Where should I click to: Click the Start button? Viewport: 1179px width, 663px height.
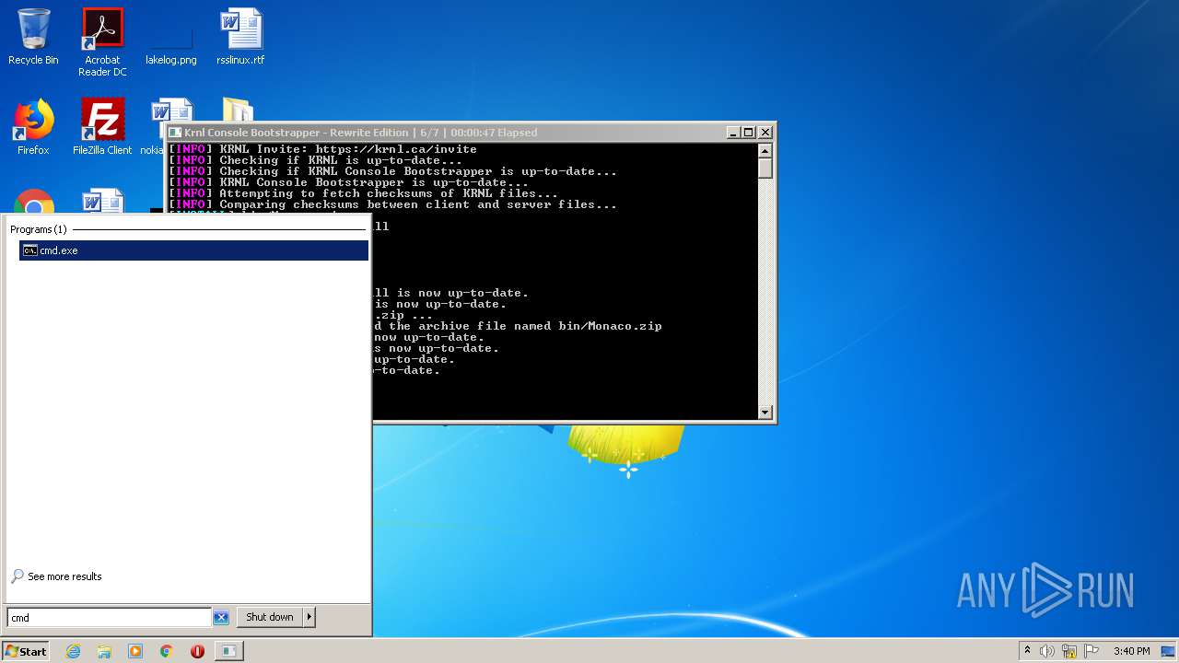26,651
